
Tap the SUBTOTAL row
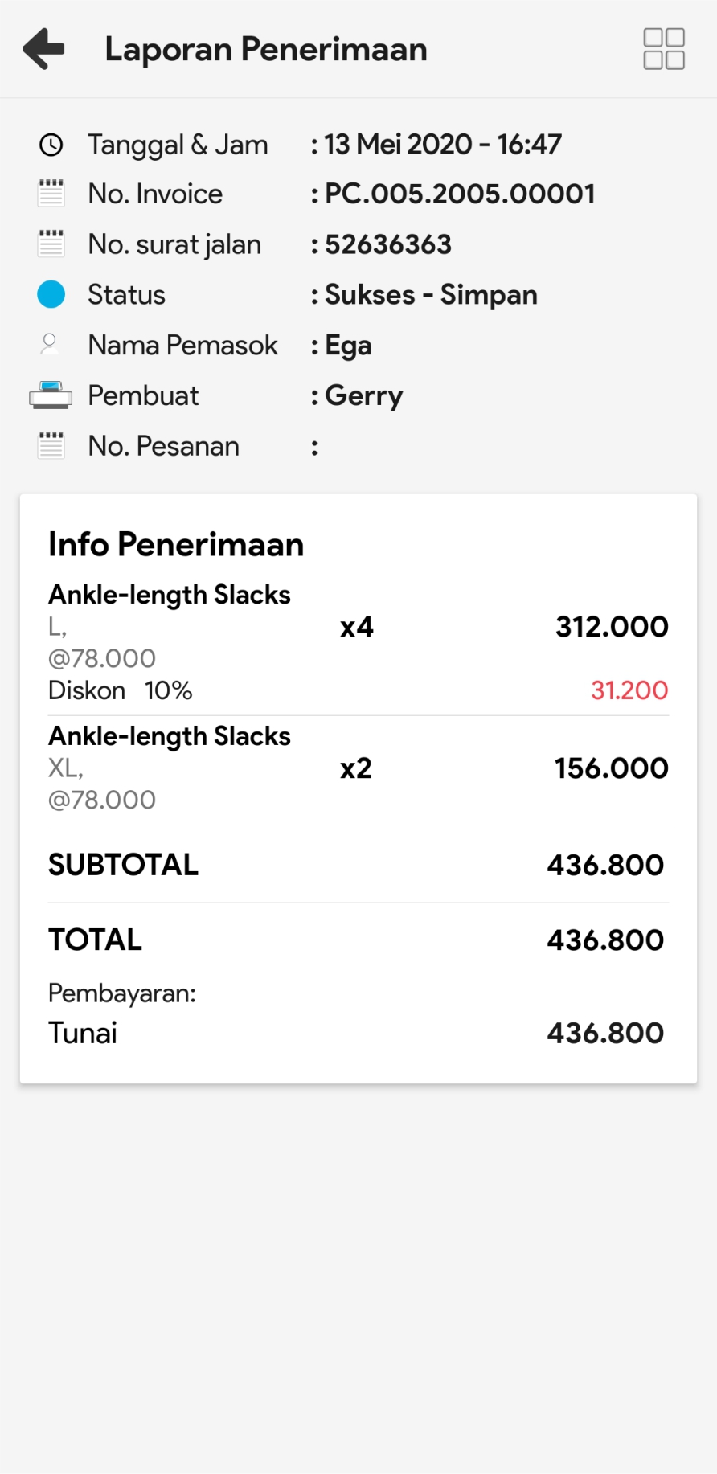pos(358,865)
